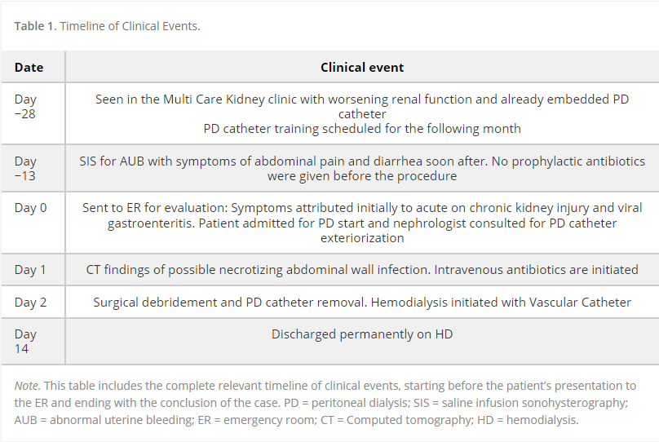The image size is (659, 442).
Task: Click 'Timeline of Clinical Events' caption text
Action: coord(130,26)
